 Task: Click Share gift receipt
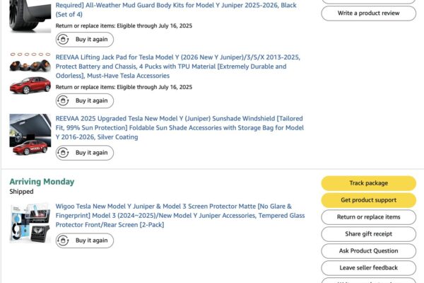pos(368,234)
